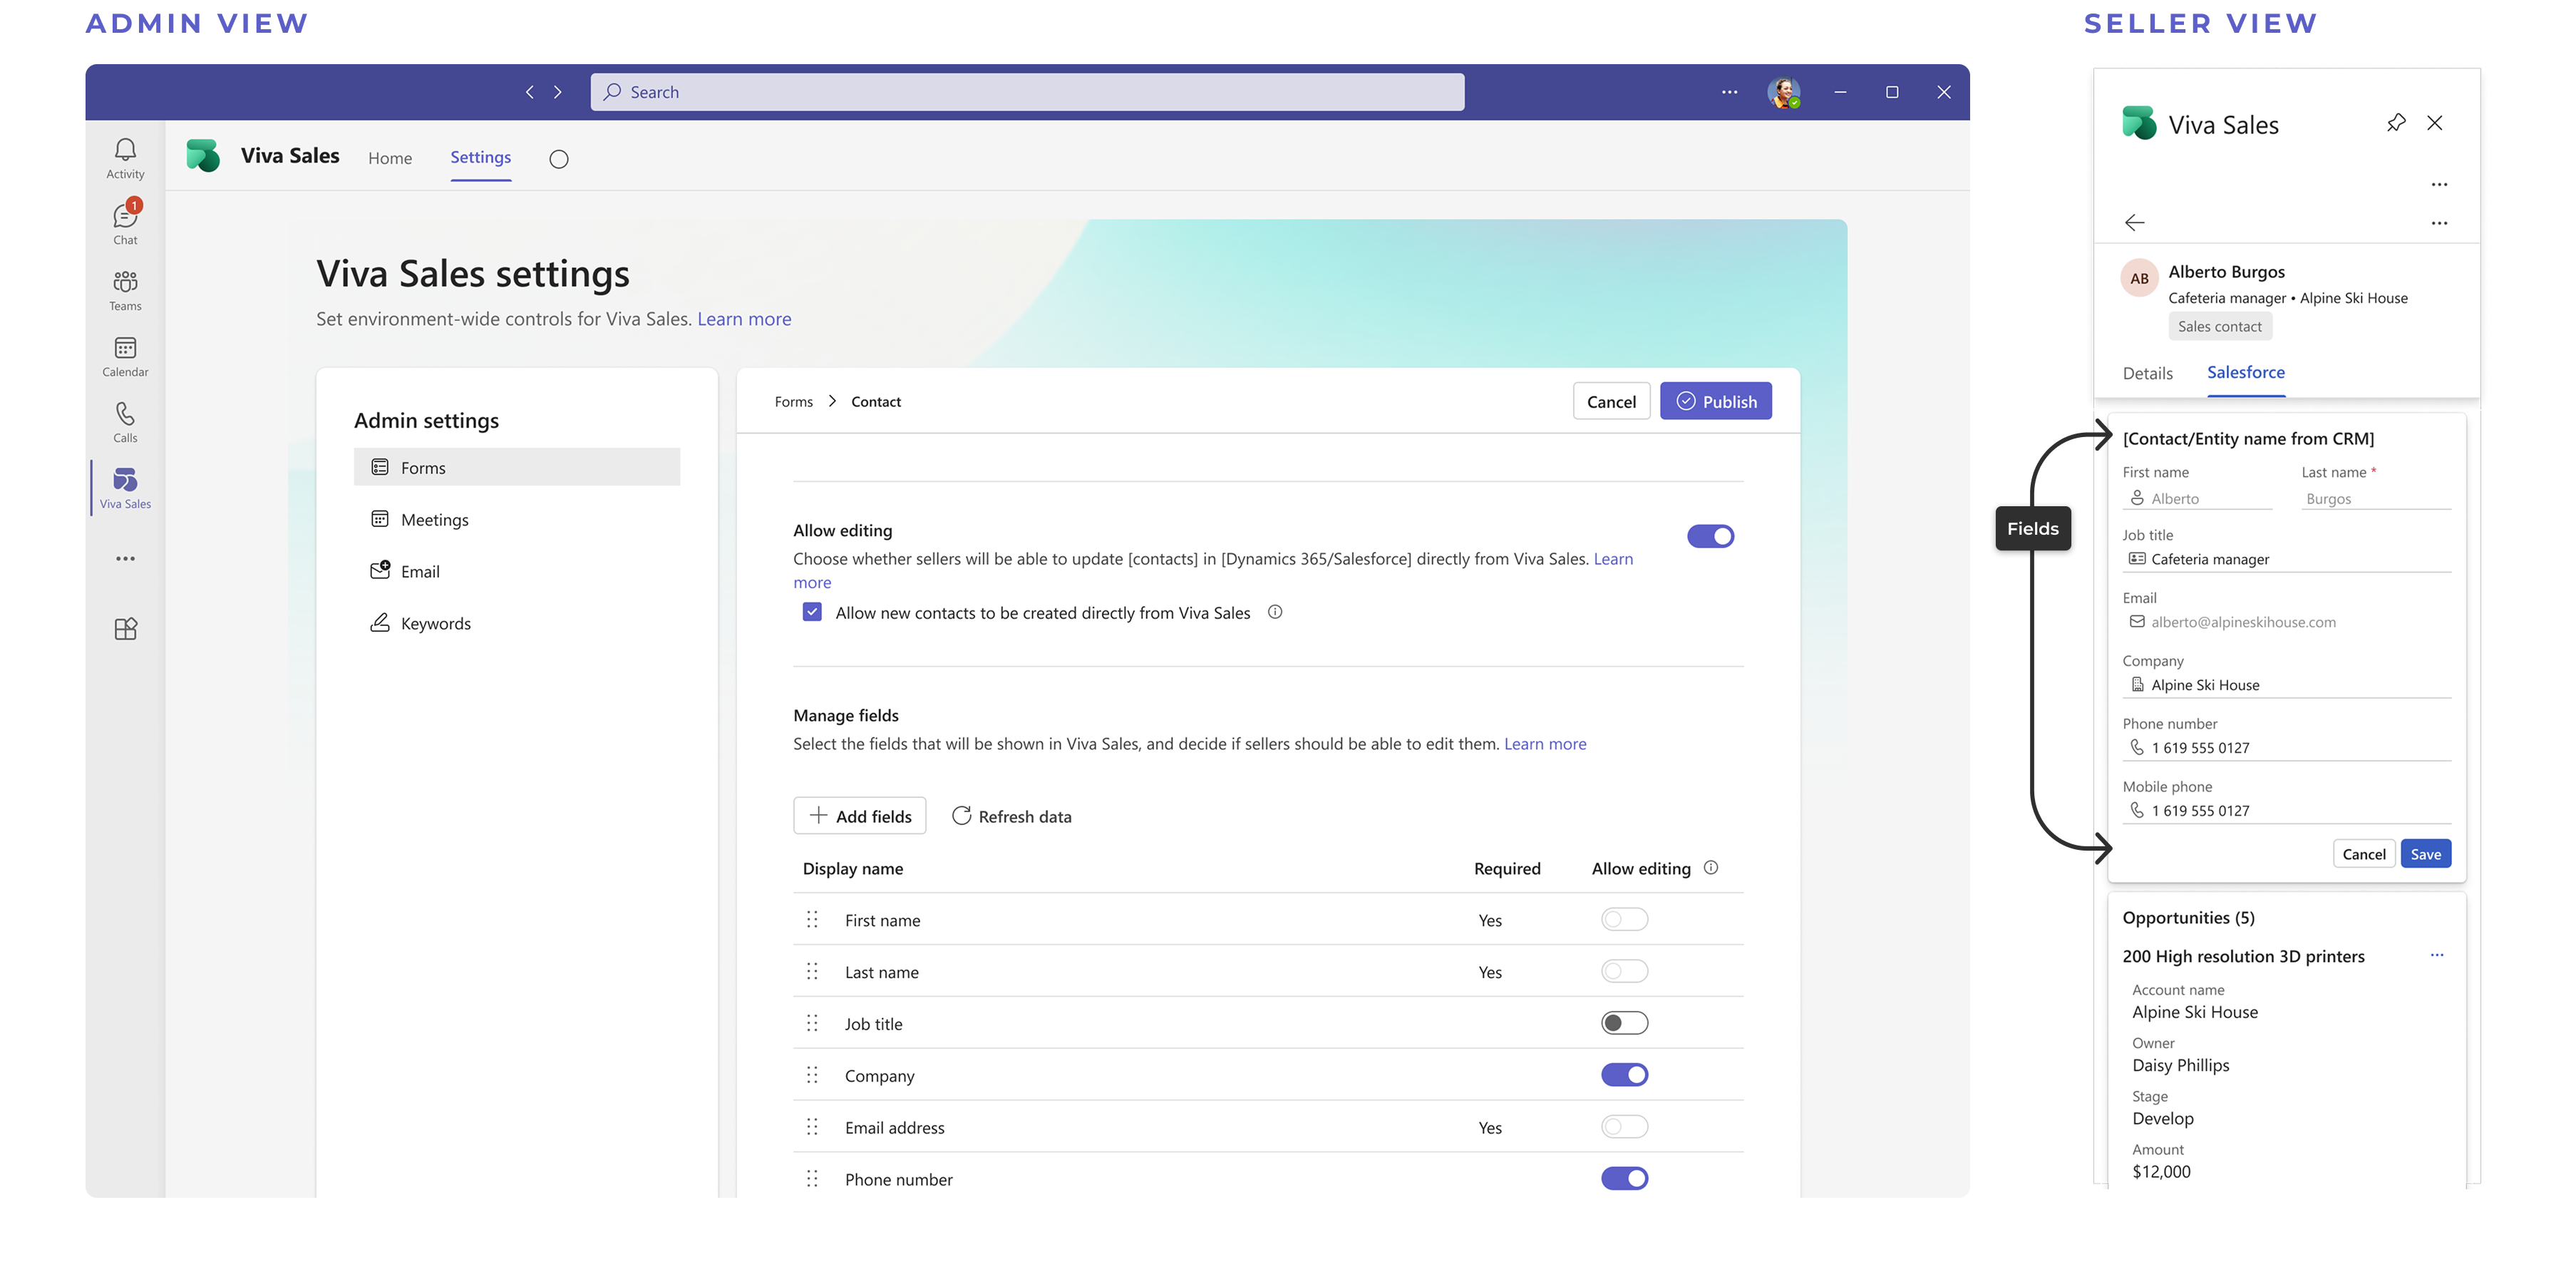2576x1262 pixels.
Task: Open the Calendar sidebar icon
Action: pos(125,356)
